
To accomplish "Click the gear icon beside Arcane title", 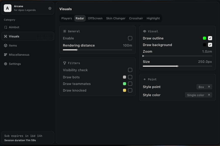I will click(x=50, y=8).
